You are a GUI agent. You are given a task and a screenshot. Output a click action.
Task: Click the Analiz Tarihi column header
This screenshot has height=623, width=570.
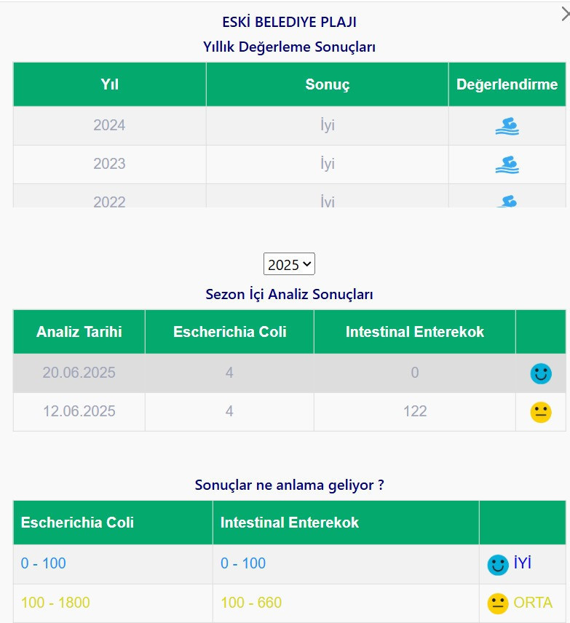[x=79, y=332]
